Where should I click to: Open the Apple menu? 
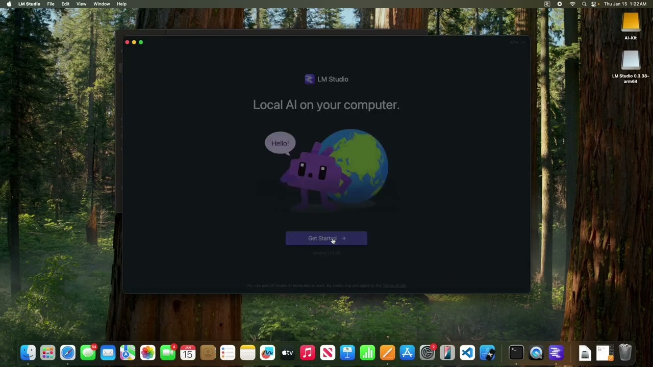click(x=9, y=4)
